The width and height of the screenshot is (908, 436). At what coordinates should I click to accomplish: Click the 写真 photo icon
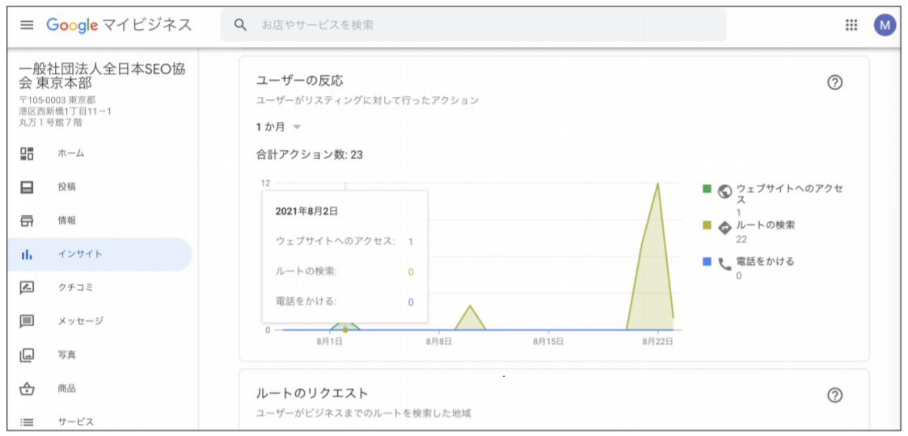[27, 354]
